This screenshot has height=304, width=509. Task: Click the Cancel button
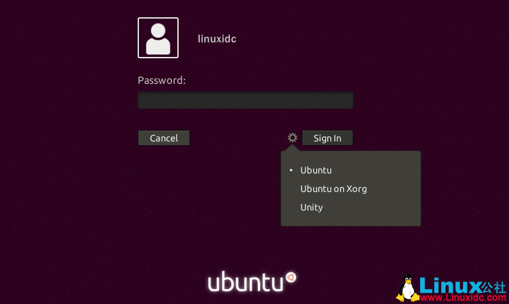tap(164, 138)
